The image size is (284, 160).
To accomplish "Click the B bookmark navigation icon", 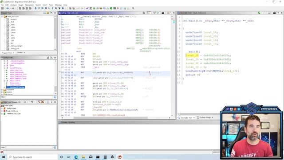I will (x=63, y=8).
